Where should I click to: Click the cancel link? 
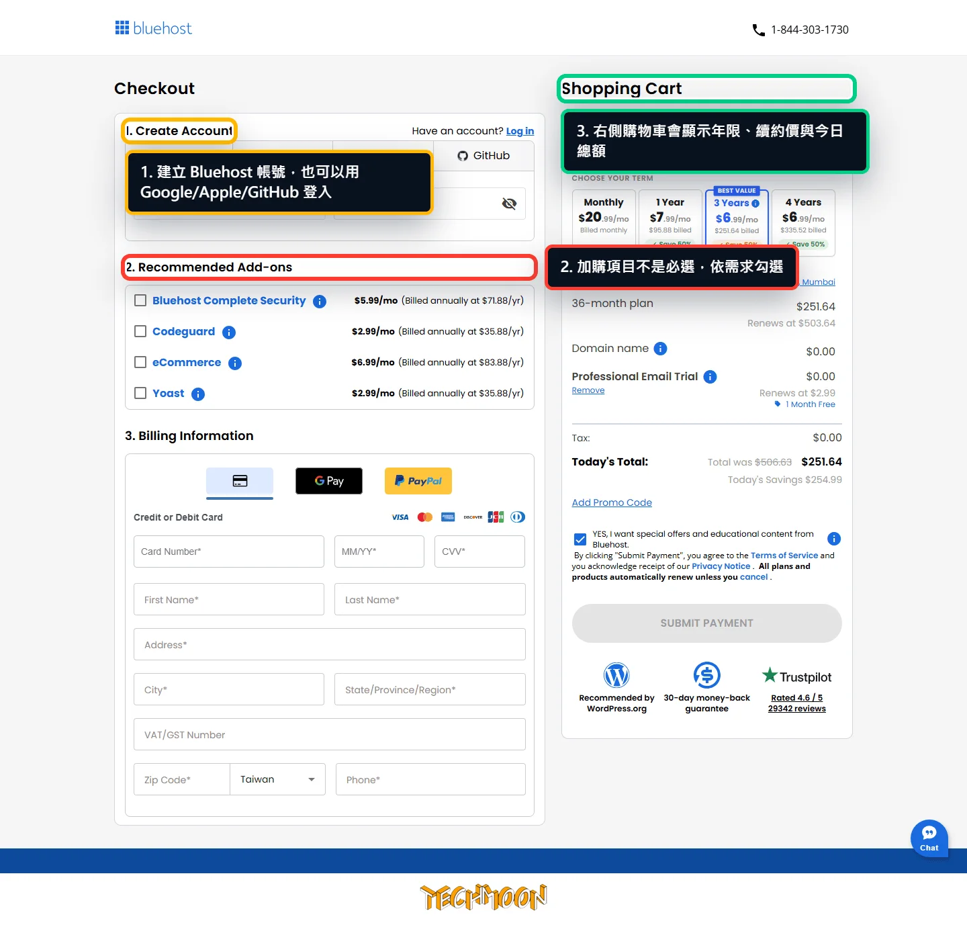click(x=753, y=577)
